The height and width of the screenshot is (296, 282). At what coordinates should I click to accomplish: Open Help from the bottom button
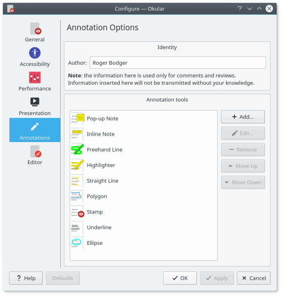point(26,278)
